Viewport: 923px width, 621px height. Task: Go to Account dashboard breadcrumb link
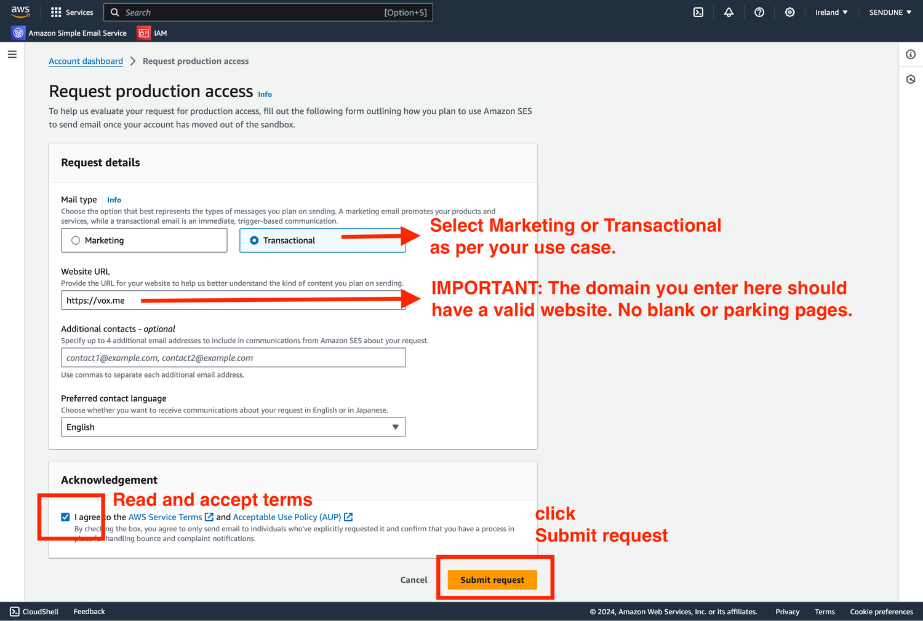tap(86, 61)
